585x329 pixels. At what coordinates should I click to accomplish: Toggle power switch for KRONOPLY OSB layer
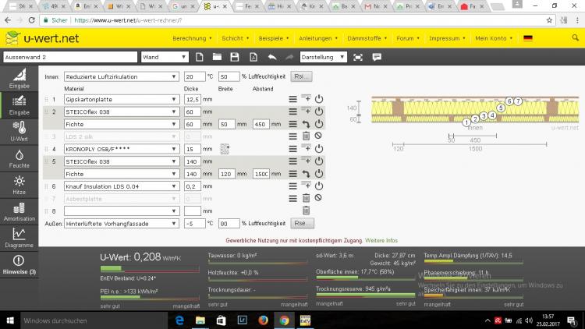(x=318, y=148)
